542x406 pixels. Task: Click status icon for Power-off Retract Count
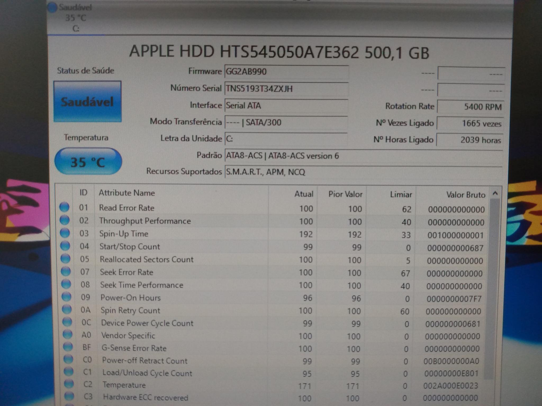pos(68,359)
